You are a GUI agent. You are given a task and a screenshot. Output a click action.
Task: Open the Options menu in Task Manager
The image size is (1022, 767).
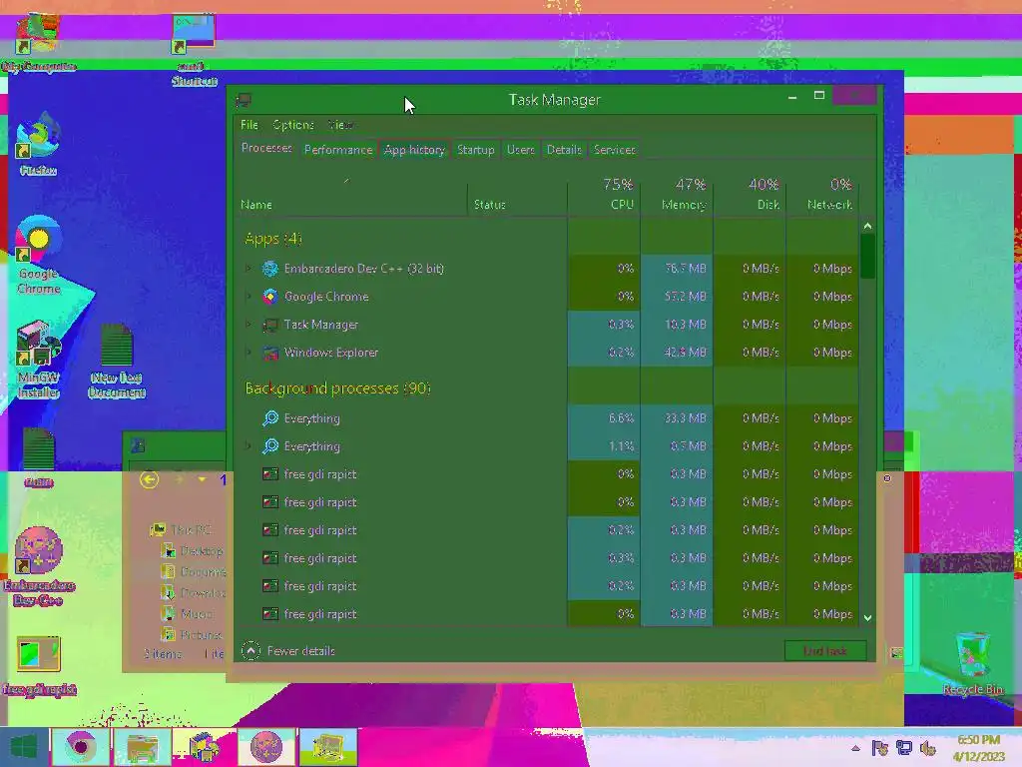(x=293, y=125)
